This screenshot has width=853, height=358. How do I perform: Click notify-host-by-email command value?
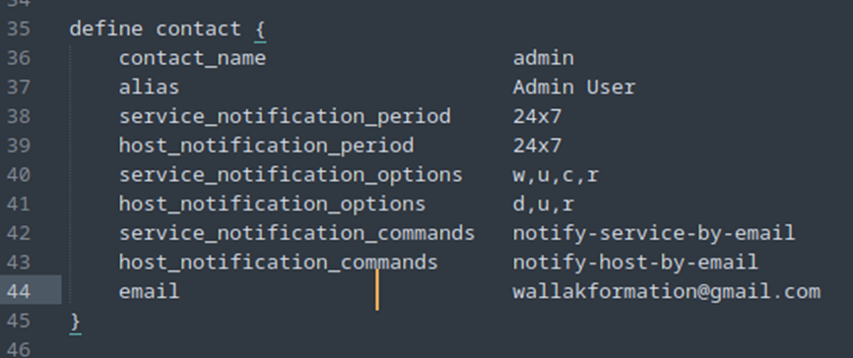[635, 263]
